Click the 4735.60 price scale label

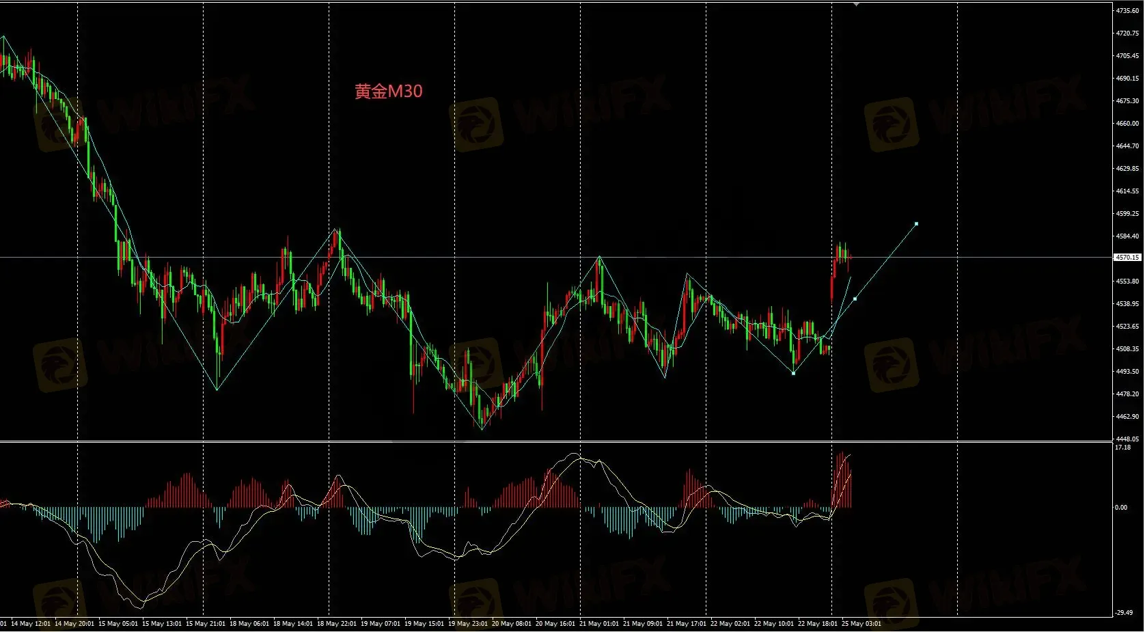1127,11
